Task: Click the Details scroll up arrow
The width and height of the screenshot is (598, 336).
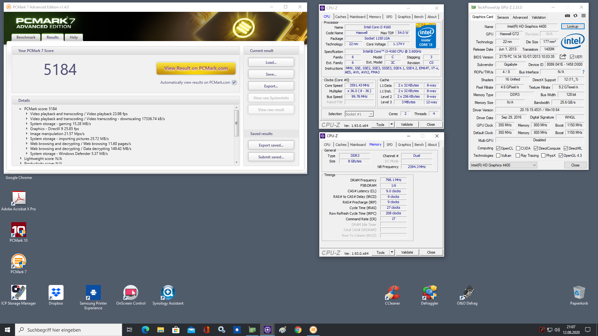Action: [236, 107]
